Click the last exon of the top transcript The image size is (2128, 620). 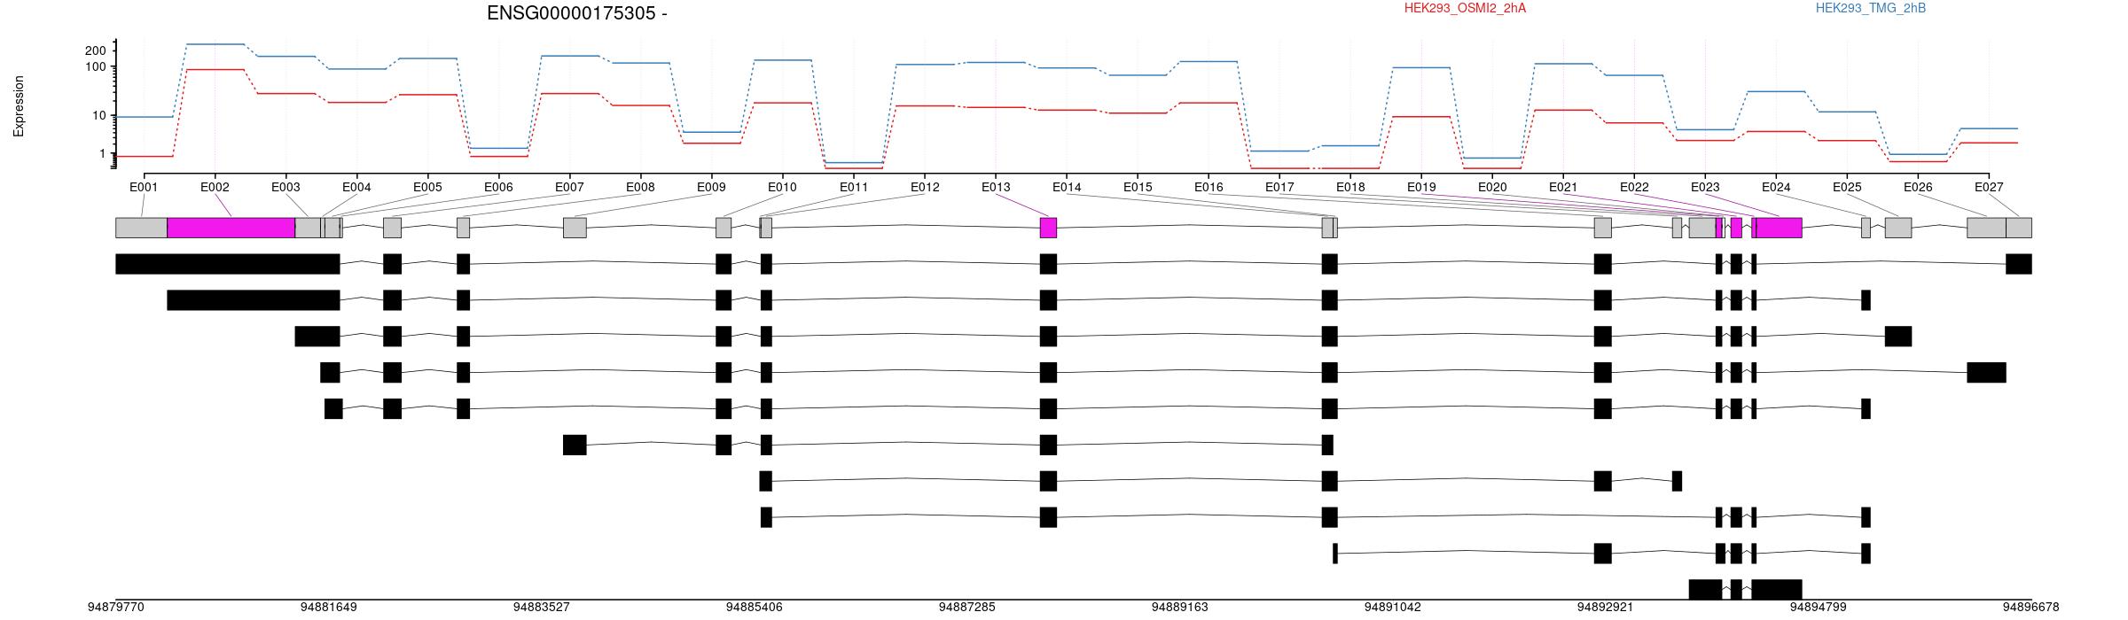click(2019, 264)
